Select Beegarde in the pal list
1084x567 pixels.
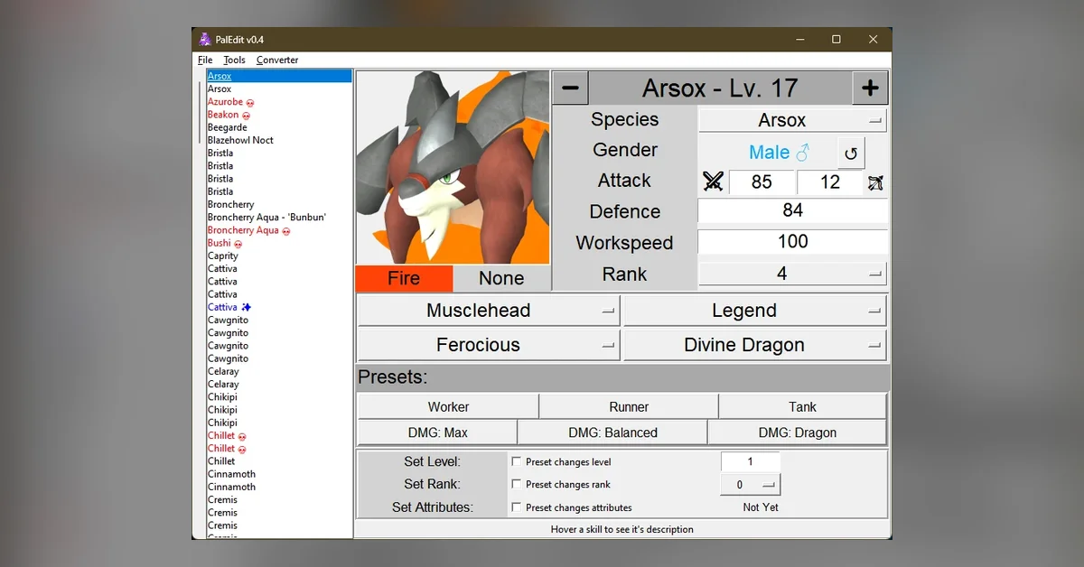(x=228, y=127)
